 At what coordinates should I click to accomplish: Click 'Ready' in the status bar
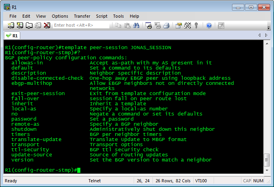click(x=11, y=181)
